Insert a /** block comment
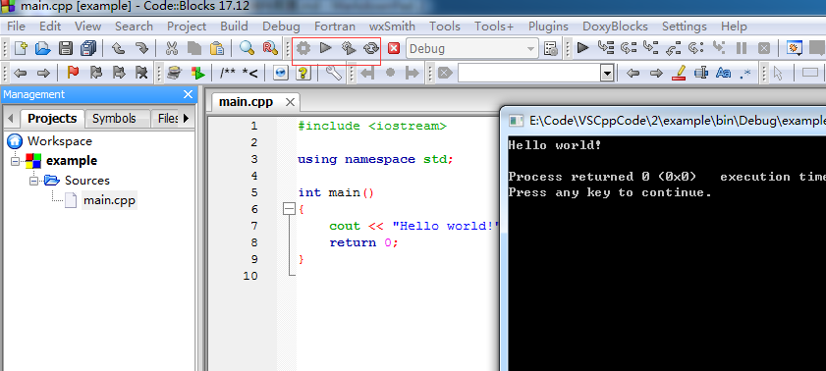The width and height of the screenshot is (826, 371). [x=228, y=73]
